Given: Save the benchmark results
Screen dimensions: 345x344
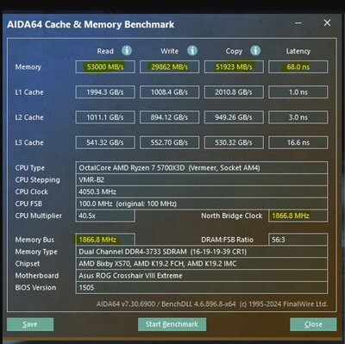Looking at the screenshot, I should (x=30, y=324).
